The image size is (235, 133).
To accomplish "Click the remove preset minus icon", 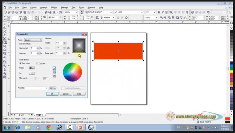I will (x=55, y=88).
